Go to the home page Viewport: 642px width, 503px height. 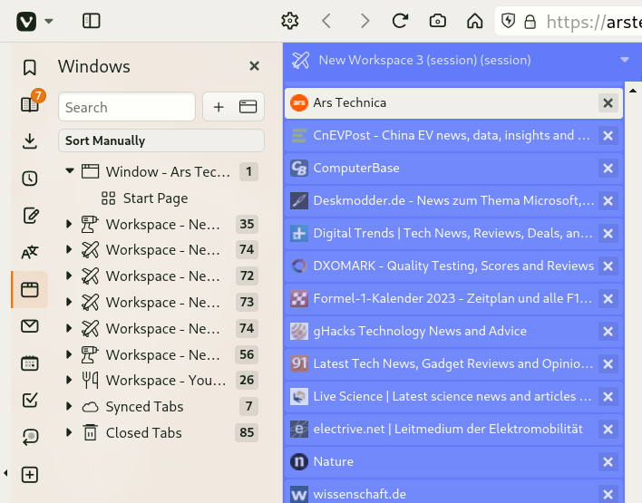click(x=474, y=21)
